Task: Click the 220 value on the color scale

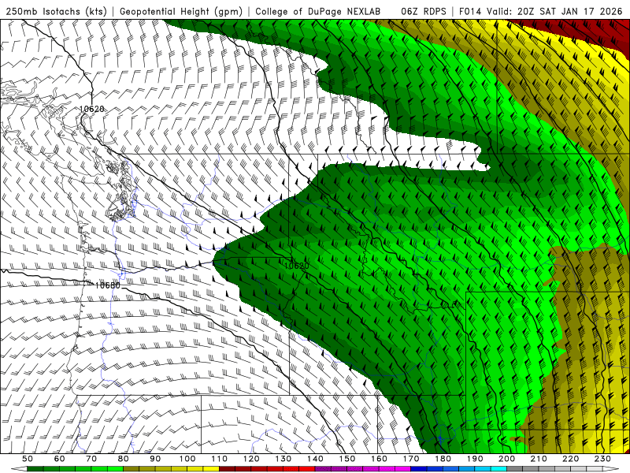Action: pyautogui.click(x=570, y=459)
